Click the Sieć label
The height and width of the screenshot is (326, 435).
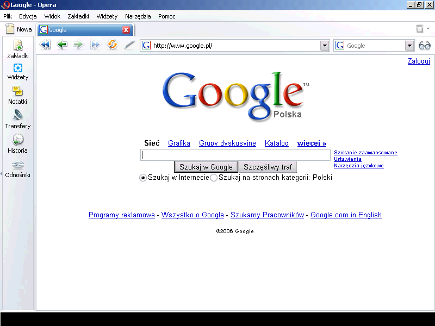(x=152, y=143)
